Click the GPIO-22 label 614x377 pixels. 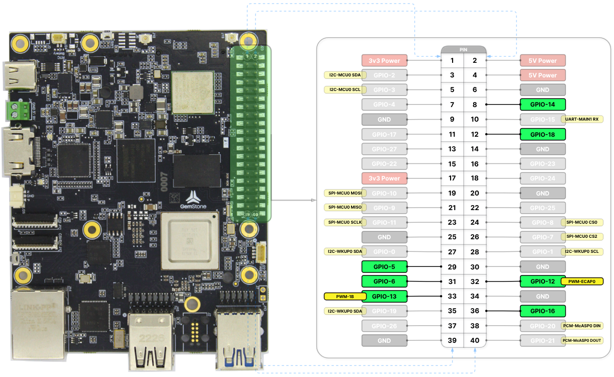(384, 163)
